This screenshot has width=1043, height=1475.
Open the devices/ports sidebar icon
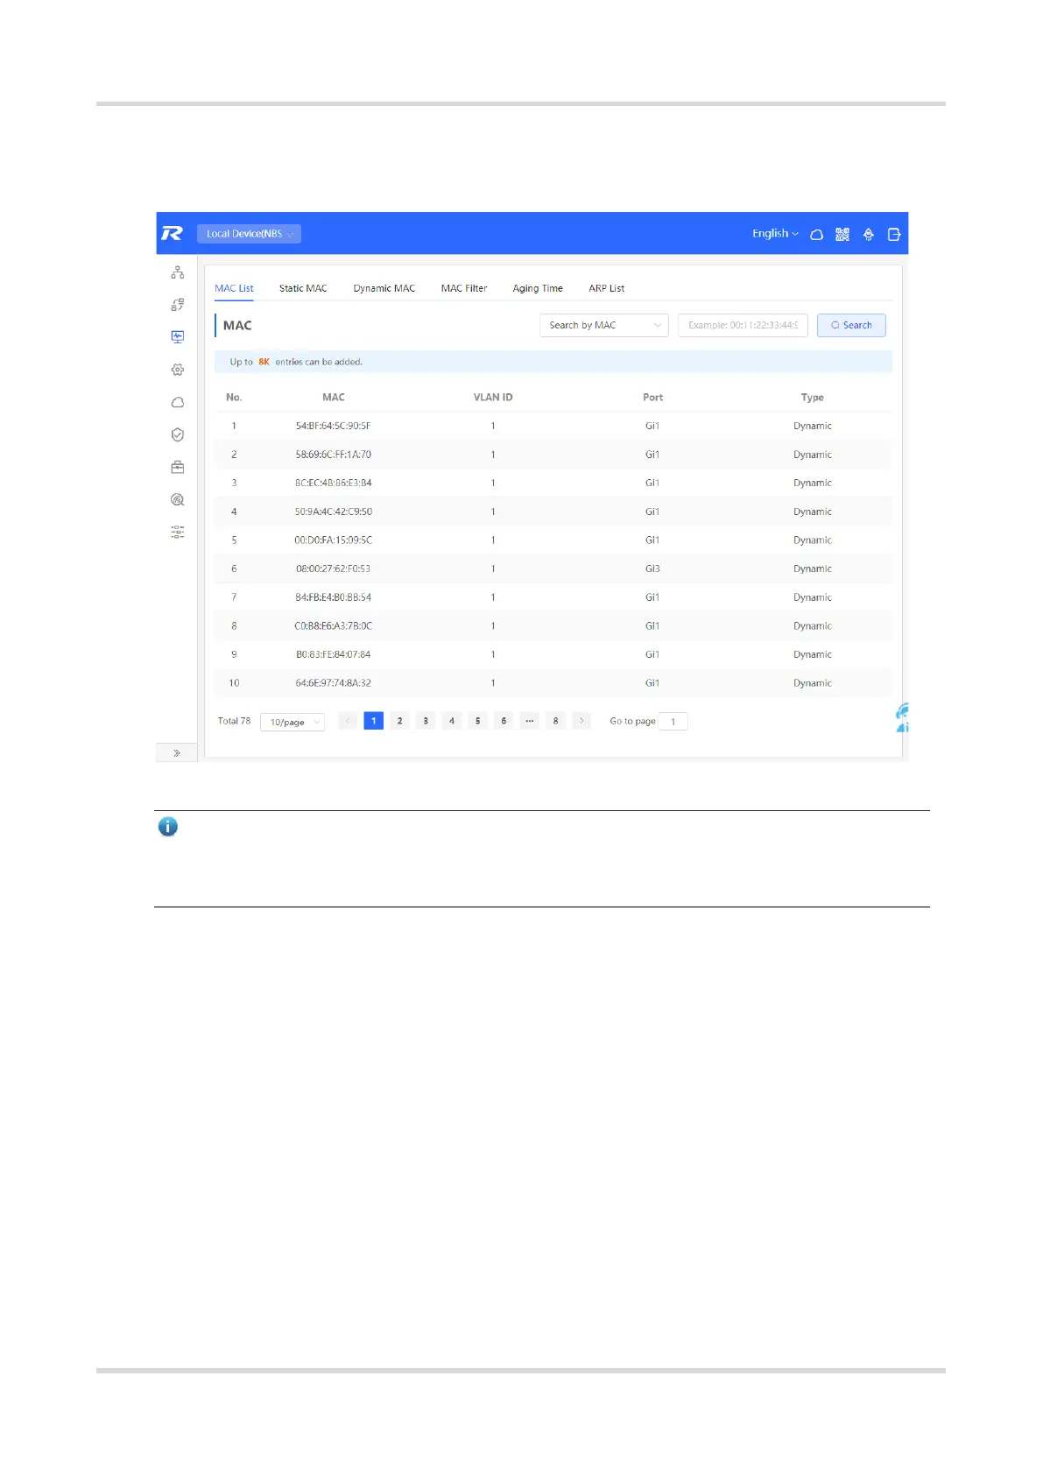[178, 305]
